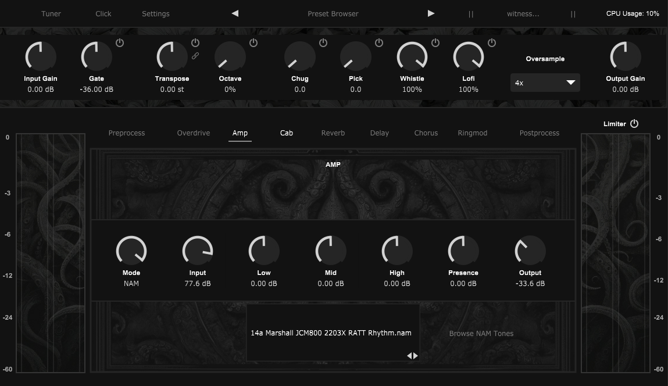Viewport: 668px width, 386px height.
Task: Toggle the Pick power icon
Action: (x=379, y=42)
